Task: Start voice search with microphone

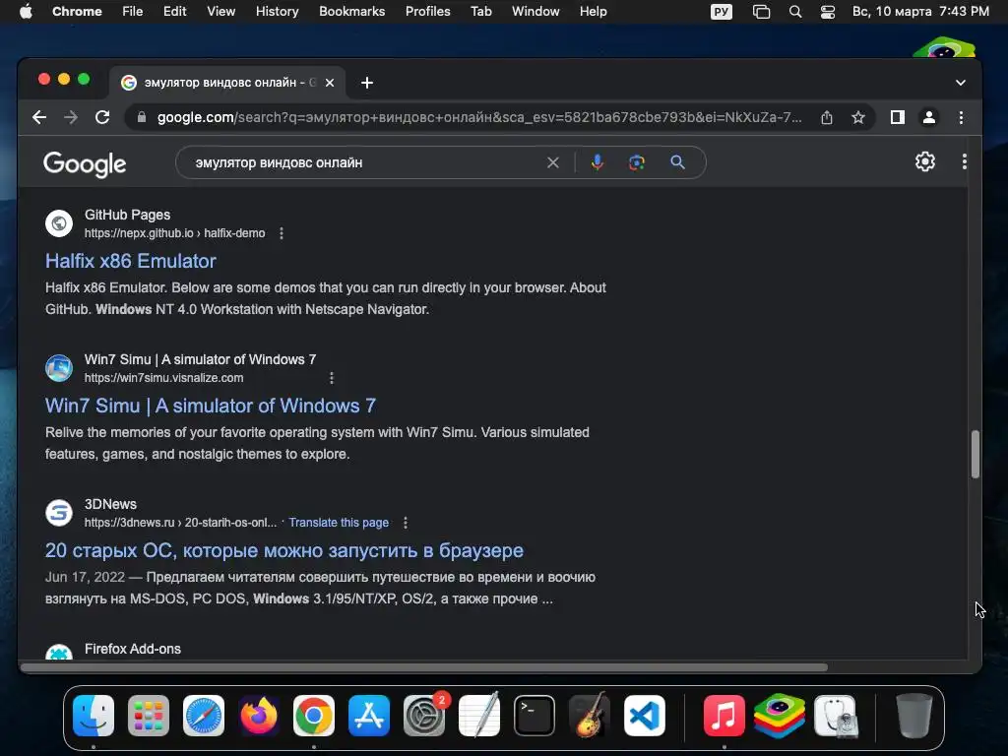Action: coord(598,162)
